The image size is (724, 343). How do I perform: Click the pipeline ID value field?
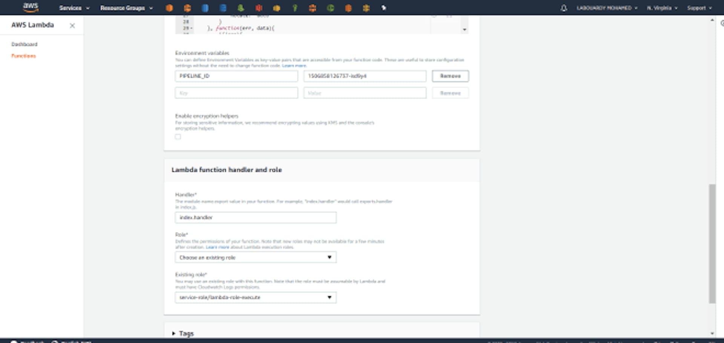365,76
